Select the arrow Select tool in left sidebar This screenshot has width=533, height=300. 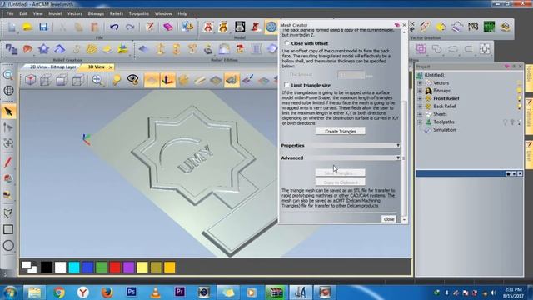coord(8,112)
